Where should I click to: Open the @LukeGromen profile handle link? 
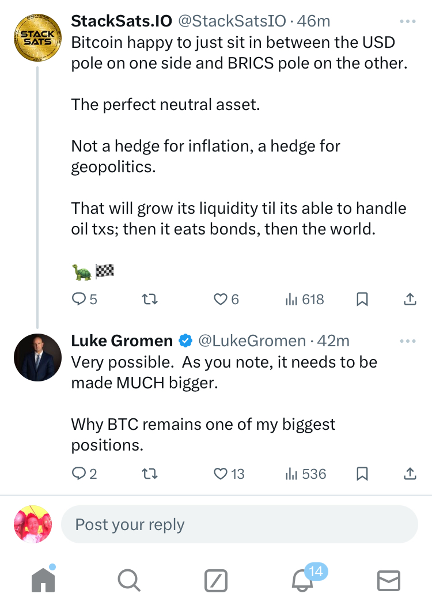tap(252, 341)
